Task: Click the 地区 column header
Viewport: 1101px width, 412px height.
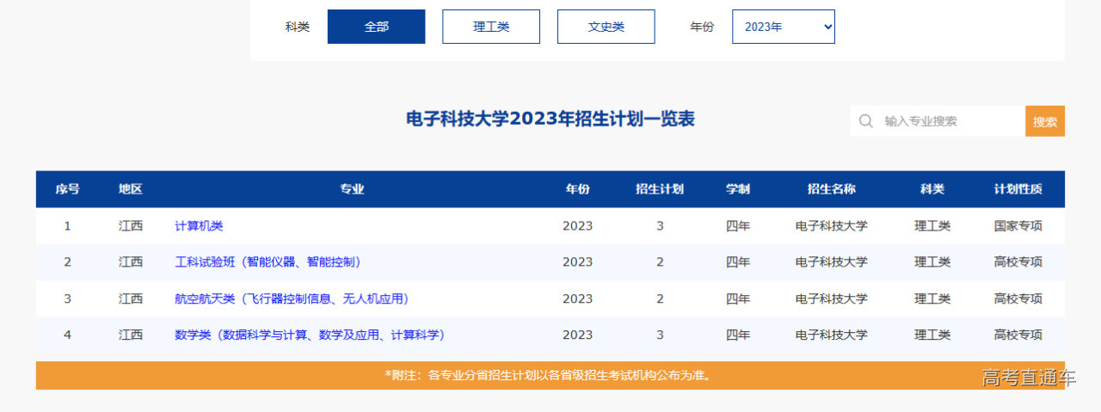Action: [x=131, y=189]
